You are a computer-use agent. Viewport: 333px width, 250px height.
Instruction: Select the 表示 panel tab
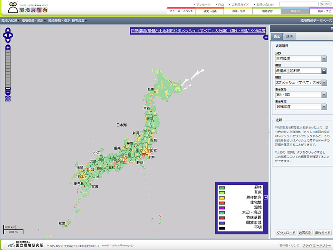coord(276,36)
